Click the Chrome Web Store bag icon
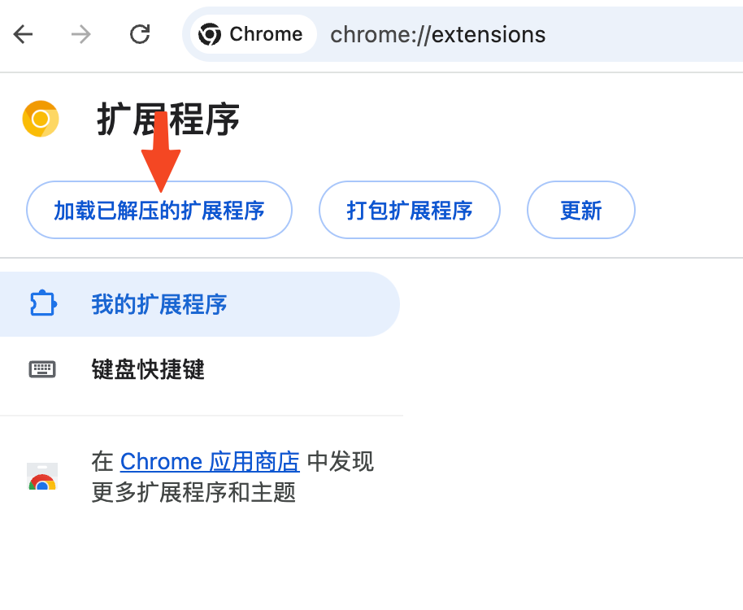The image size is (743, 610). pos(42,477)
